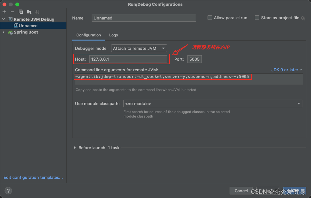This screenshot has width=311, height=198.
Task: Click the red close window button
Action: 4,4
